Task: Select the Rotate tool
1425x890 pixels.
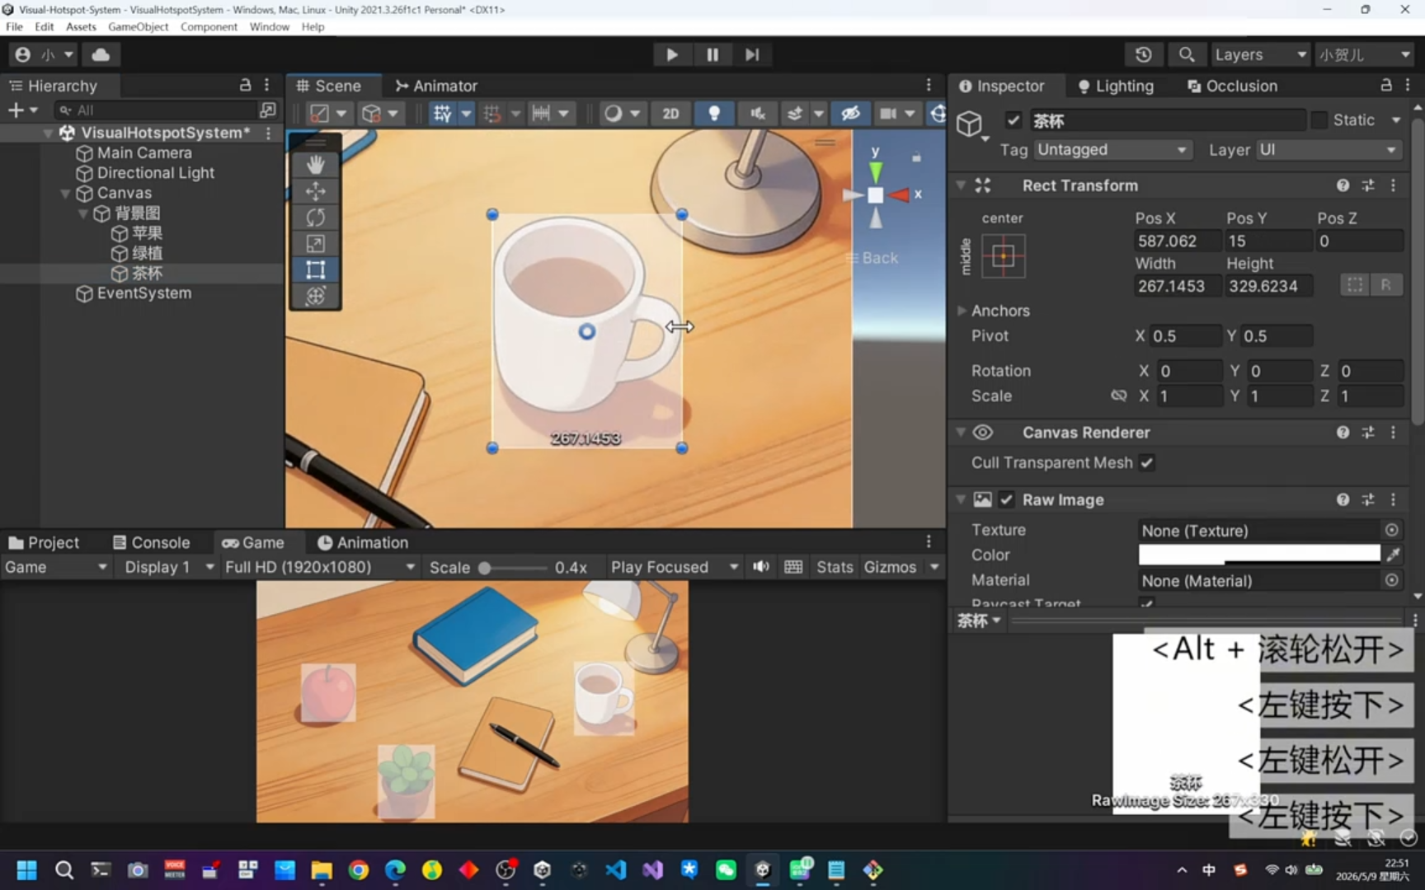Action: [x=315, y=218]
